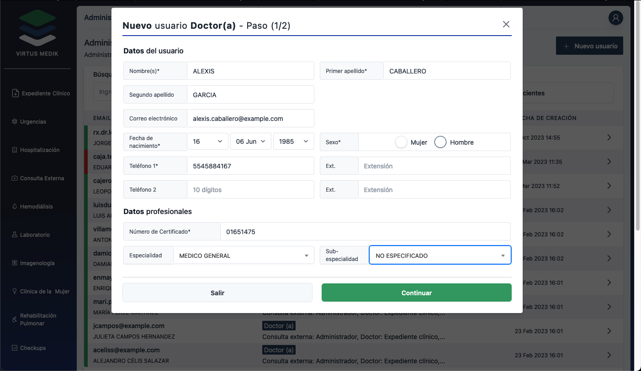Expand the Especialidad MEDICO GENERAL dropdown

(244, 256)
